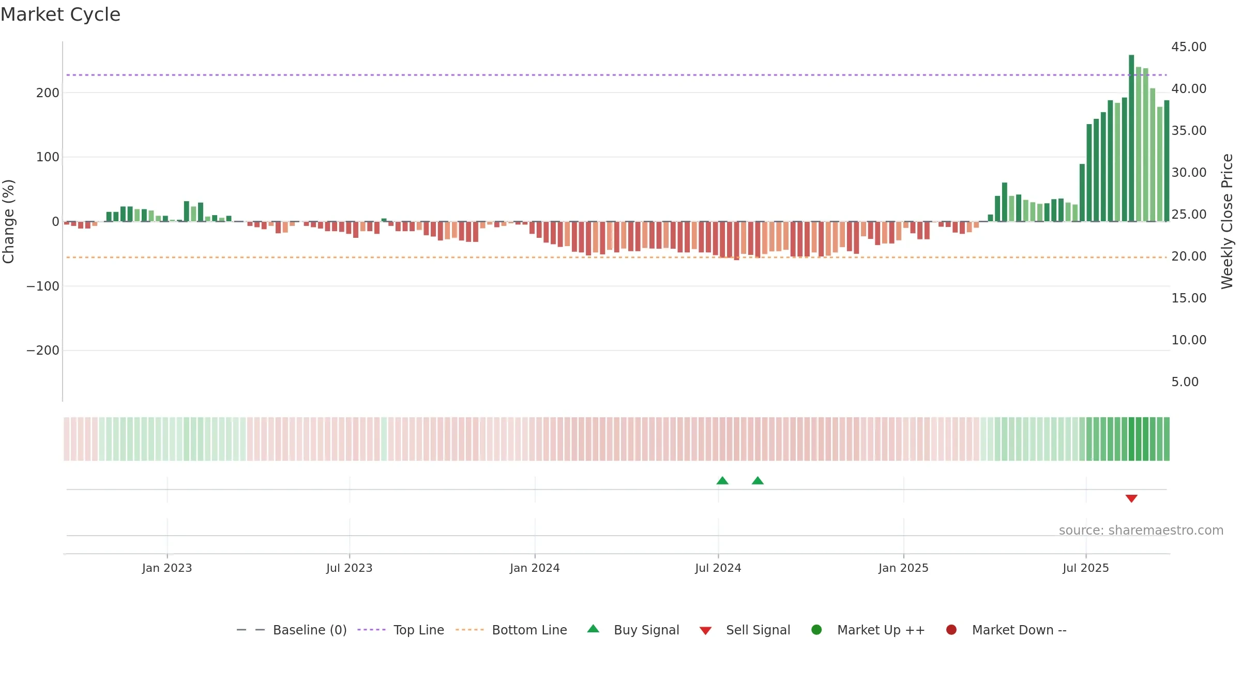Click the 45.00 price tick on right axis

click(1189, 47)
